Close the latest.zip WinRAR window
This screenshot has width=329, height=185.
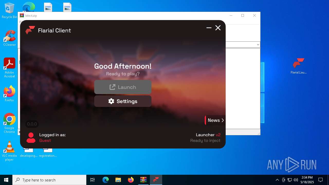254,15
